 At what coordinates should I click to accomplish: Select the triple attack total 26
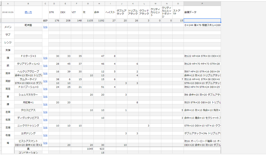coord(133,20)
